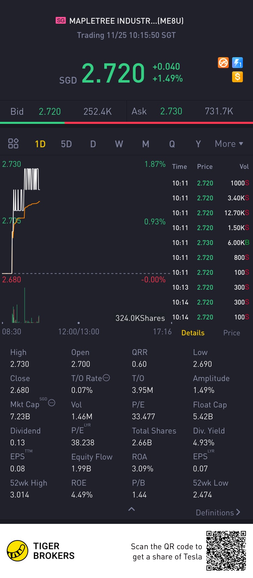The image size is (253, 578).
Task: Switch to the yearly Y chart
Action: [x=198, y=144]
